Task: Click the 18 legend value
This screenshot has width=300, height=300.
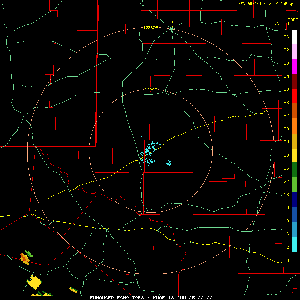Action: click(x=286, y=195)
